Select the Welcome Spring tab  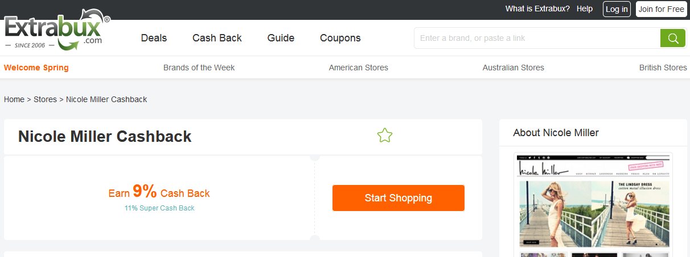point(36,68)
